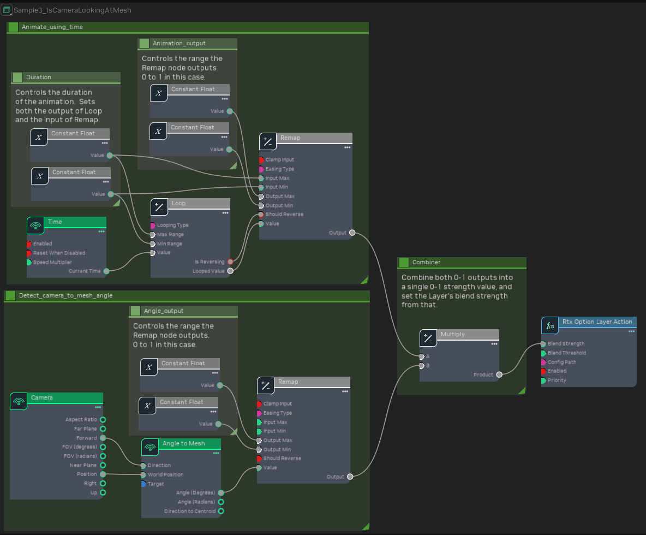Click the Angle to Mesh node icon
646x535 pixels.
point(149,447)
